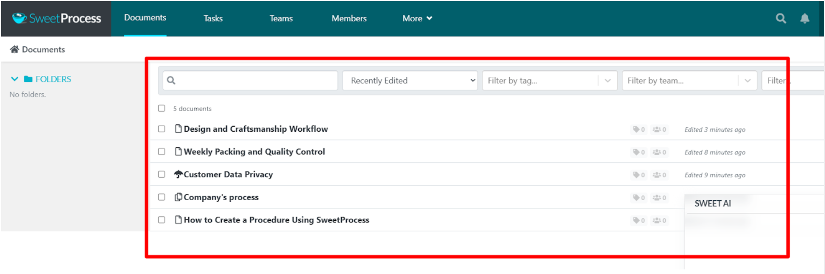Open How to Create a Procedure Using SweetProcess
Image resolution: width=825 pixels, height=274 pixels.
(277, 220)
